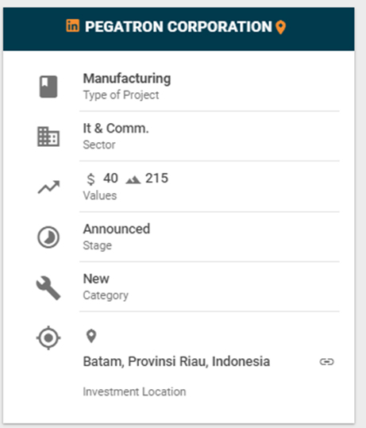Open the chain link icon next to Indonesia
This screenshot has height=428, width=366.
[326, 361]
